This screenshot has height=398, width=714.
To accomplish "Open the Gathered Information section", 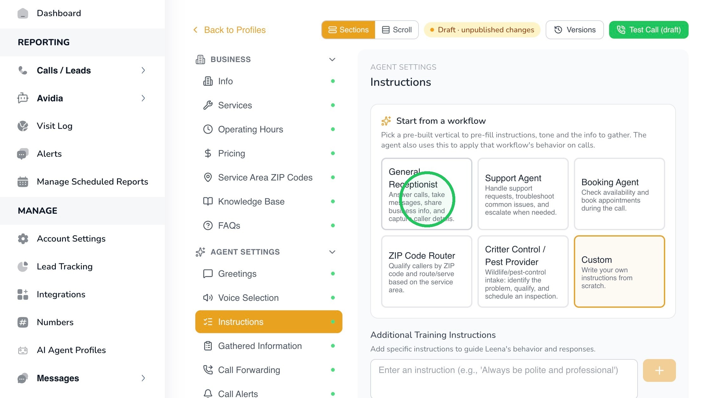I will click(x=269, y=346).
